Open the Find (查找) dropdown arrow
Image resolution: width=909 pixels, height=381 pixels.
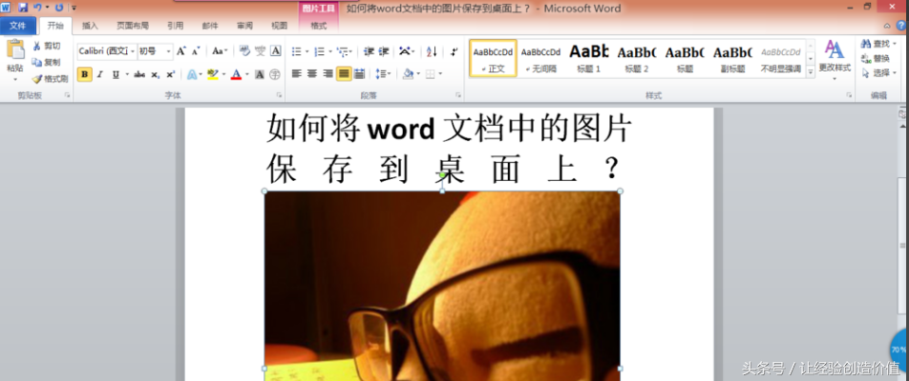[895, 44]
